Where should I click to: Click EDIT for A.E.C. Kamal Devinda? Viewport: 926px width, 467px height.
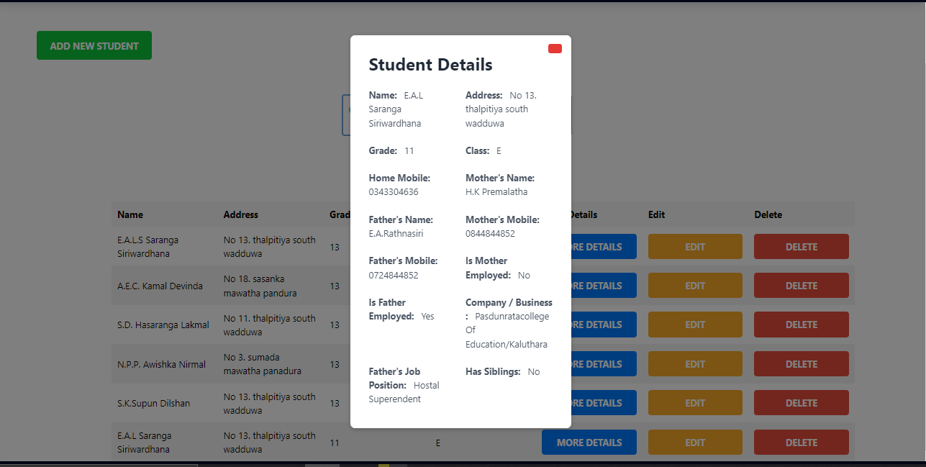(x=695, y=285)
